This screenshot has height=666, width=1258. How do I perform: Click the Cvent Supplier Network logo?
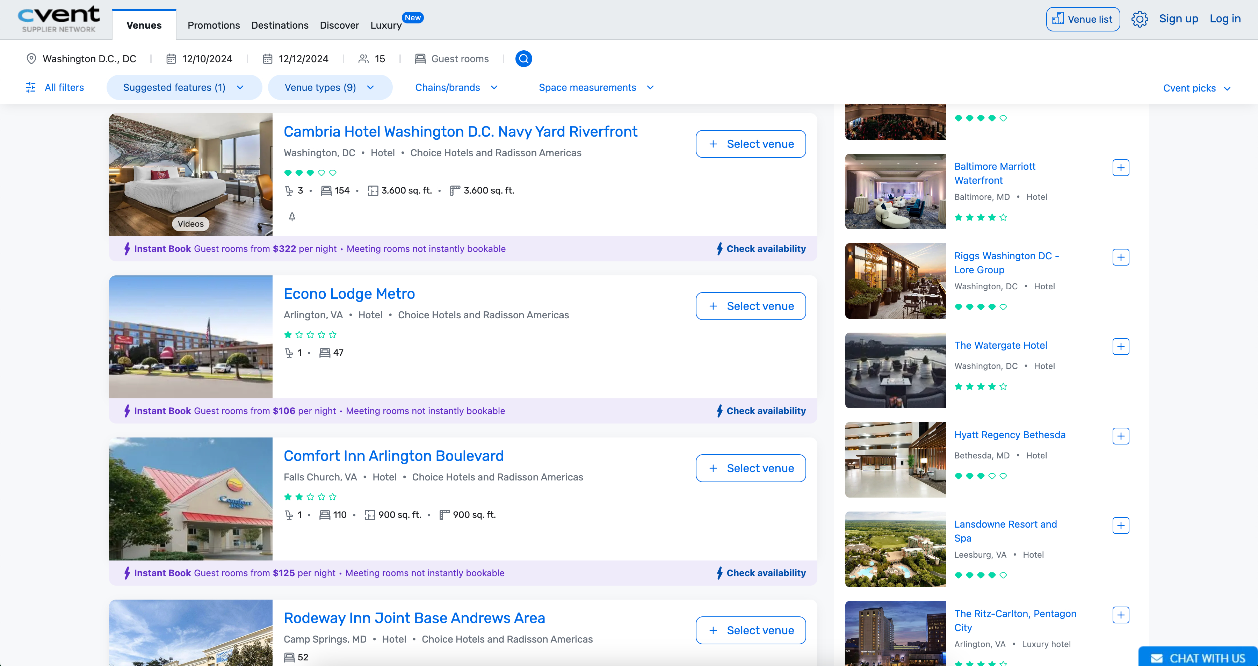(59, 20)
